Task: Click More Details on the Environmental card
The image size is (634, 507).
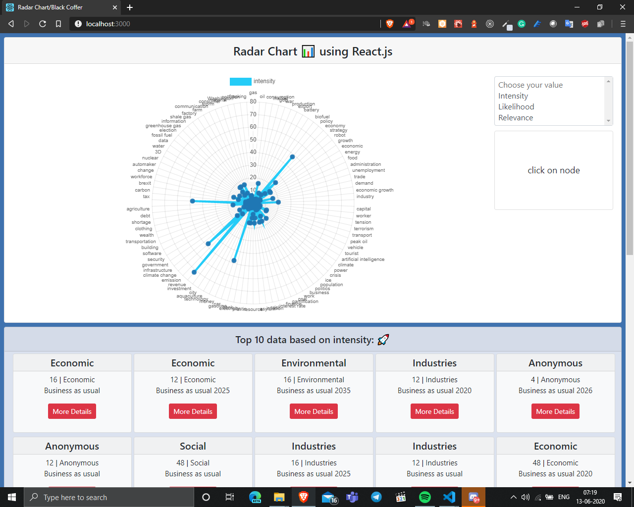Action: (314, 411)
